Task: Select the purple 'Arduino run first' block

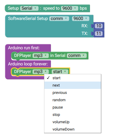Action: [24, 48]
